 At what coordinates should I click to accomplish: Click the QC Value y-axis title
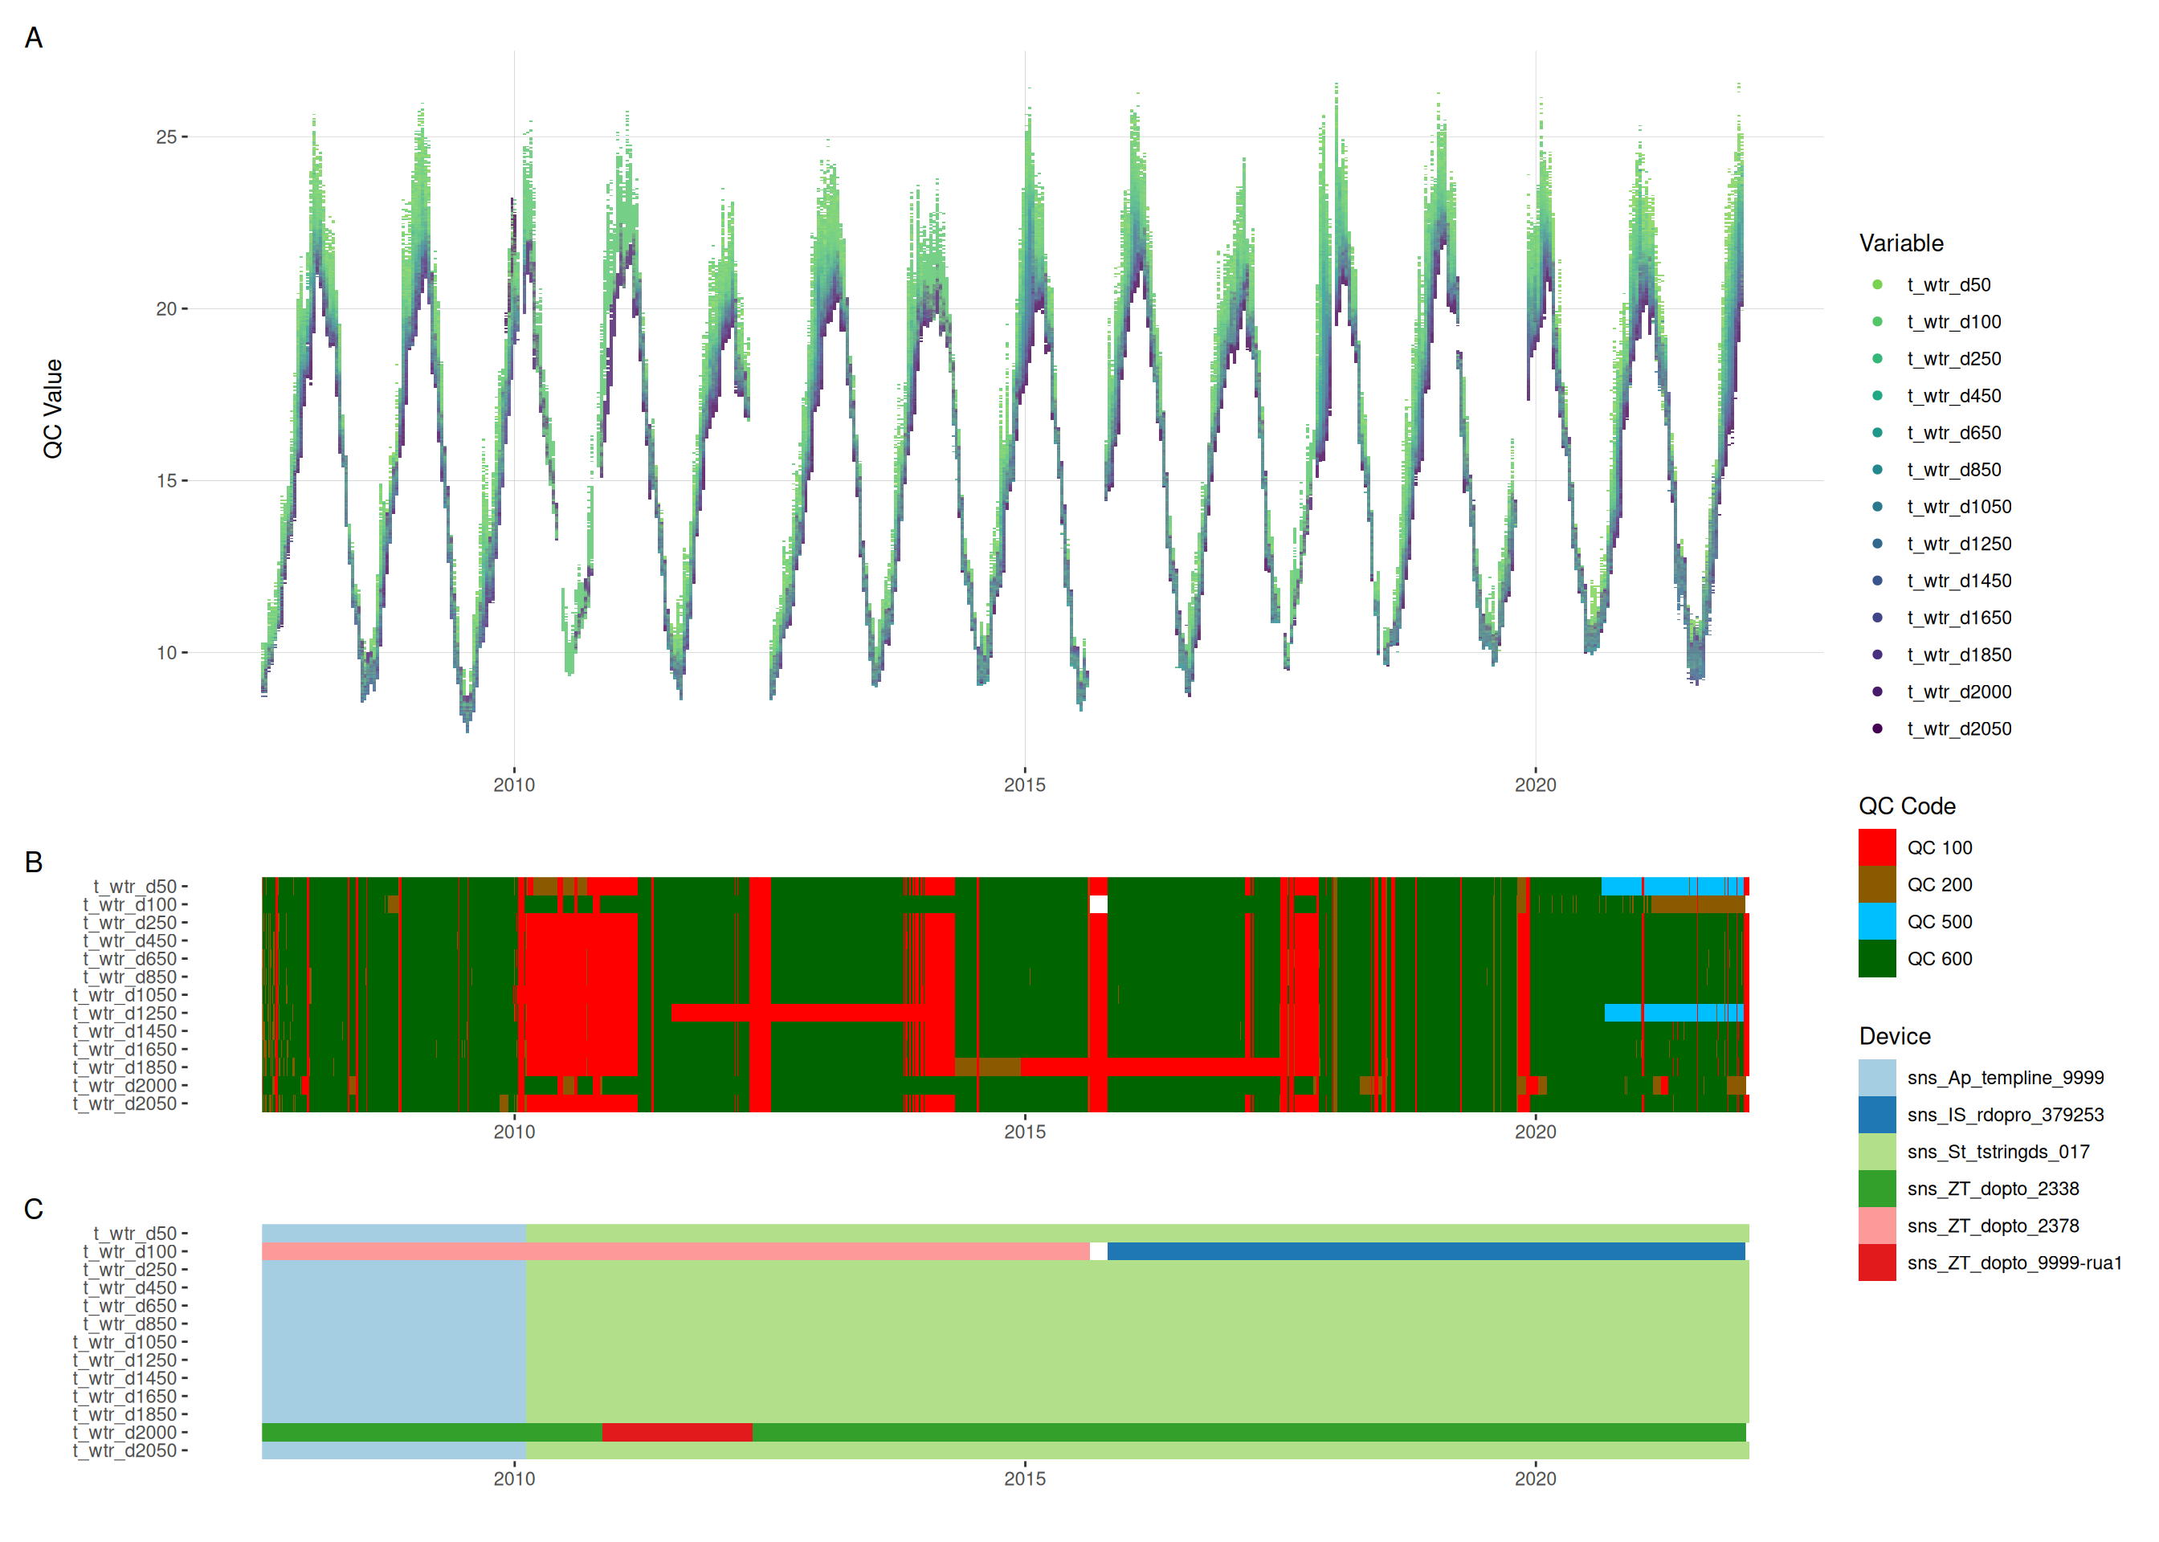(x=53, y=408)
